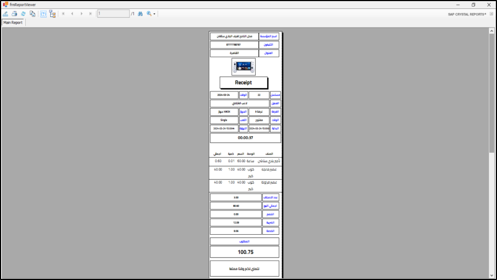This screenshot has width=497, height=280.
Task: Select the Main Report tab
Action: click(x=13, y=23)
